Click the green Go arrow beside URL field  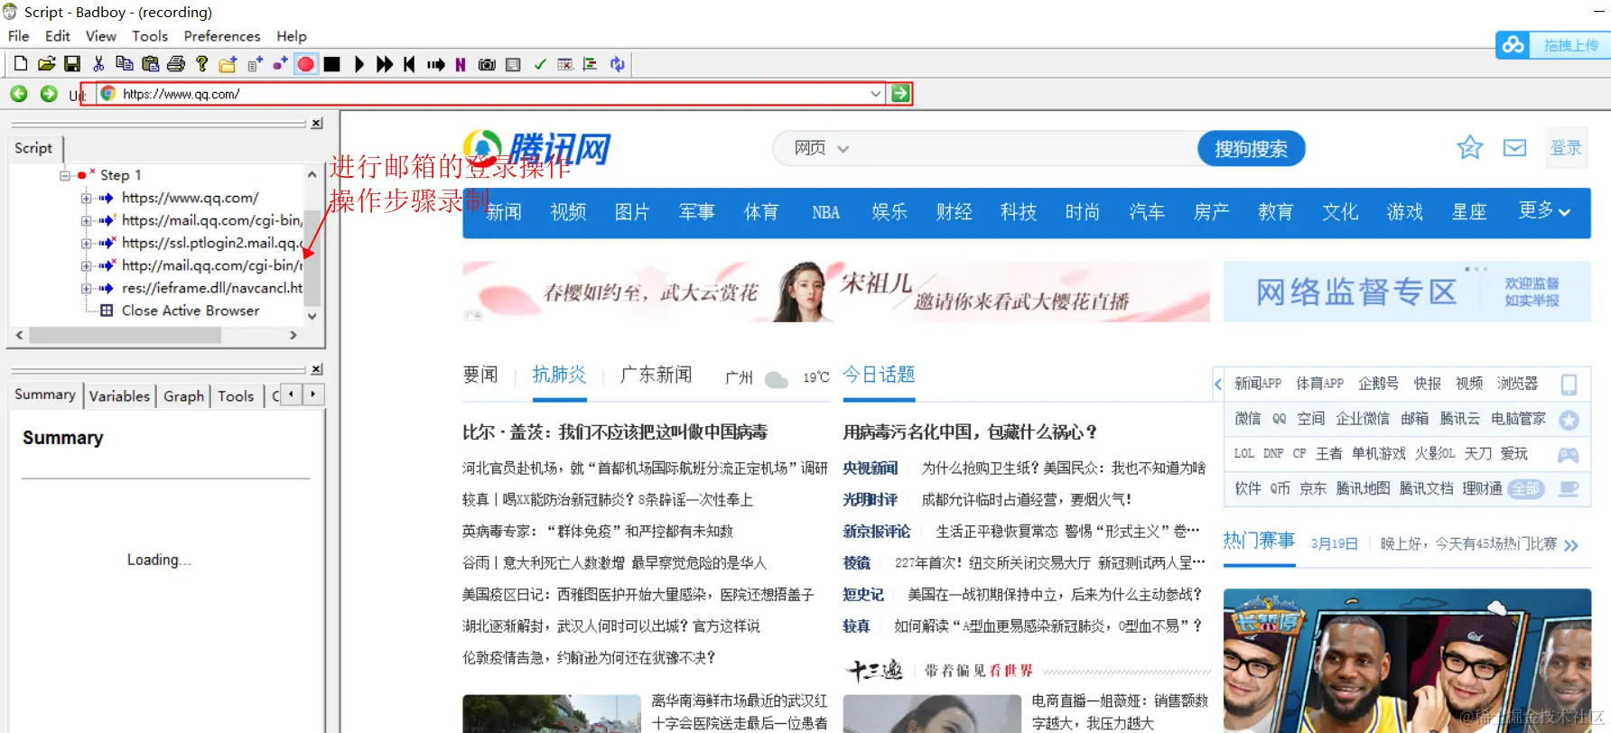(x=900, y=93)
